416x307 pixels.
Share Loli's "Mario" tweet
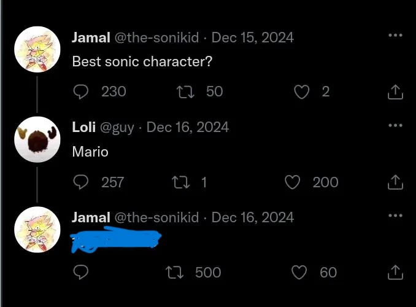click(x=395, y=182)
